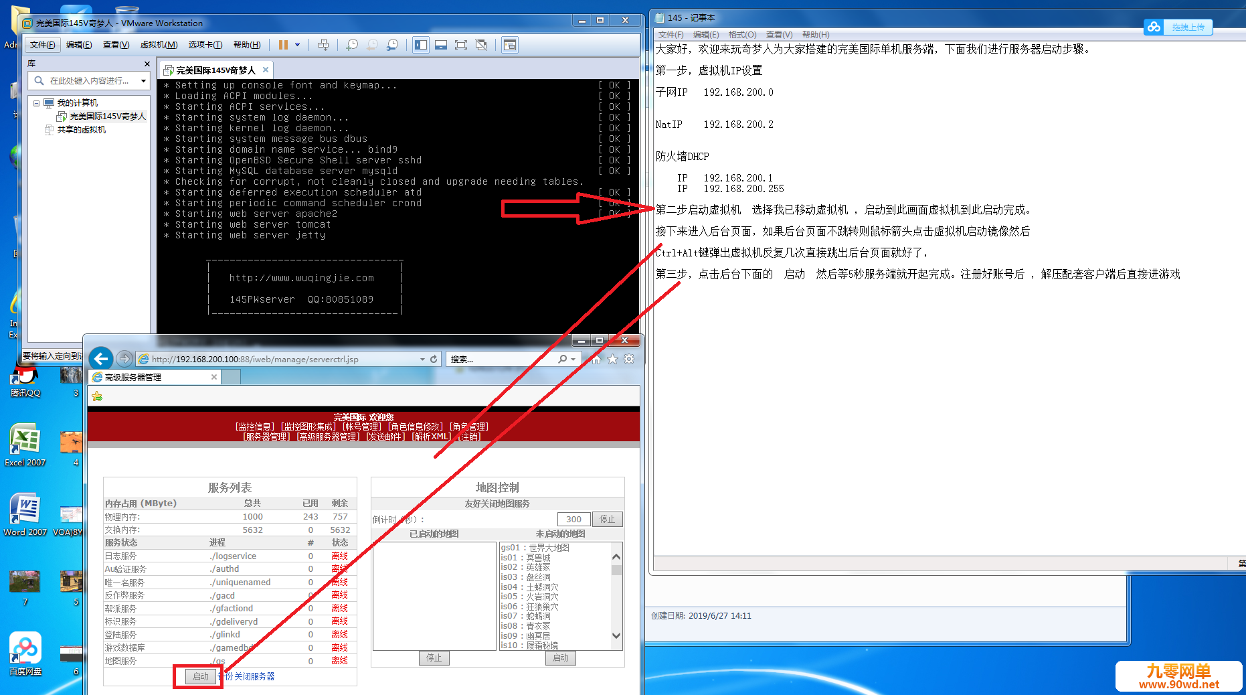Viewport: 1246px width, 695px height.
Task: Toggle the thumbnail bar view icon
Action: 441,45
